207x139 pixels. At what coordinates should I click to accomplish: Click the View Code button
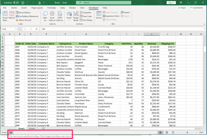click(86, 16)
